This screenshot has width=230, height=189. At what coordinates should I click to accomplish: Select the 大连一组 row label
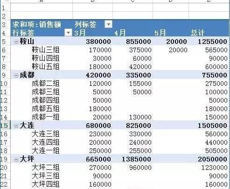[x=46, y=151]
